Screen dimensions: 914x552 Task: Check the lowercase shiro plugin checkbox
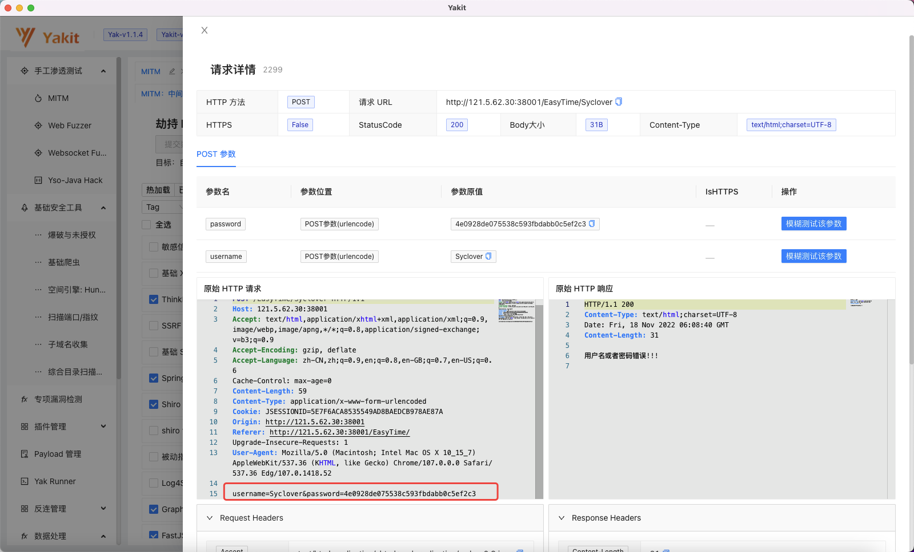coord(154,431)
